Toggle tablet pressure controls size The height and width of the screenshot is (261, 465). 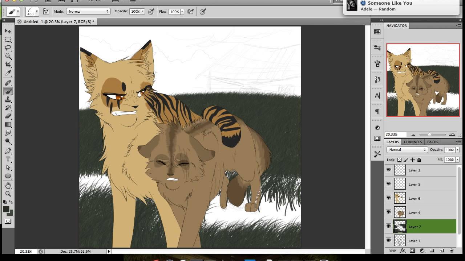coord(203,12)
